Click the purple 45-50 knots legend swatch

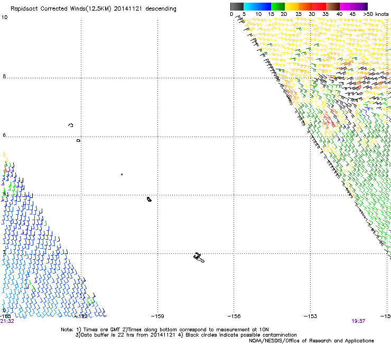[x=360, y=6]
